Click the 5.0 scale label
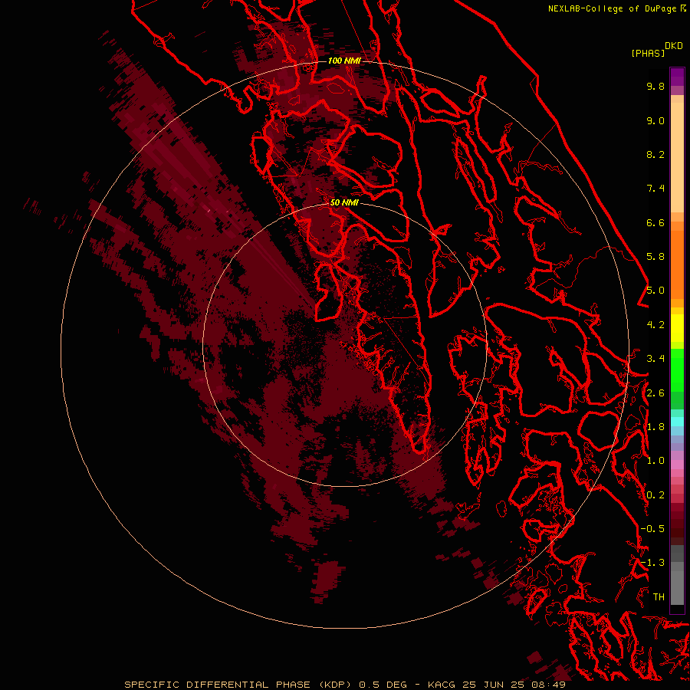 point(655,291)
